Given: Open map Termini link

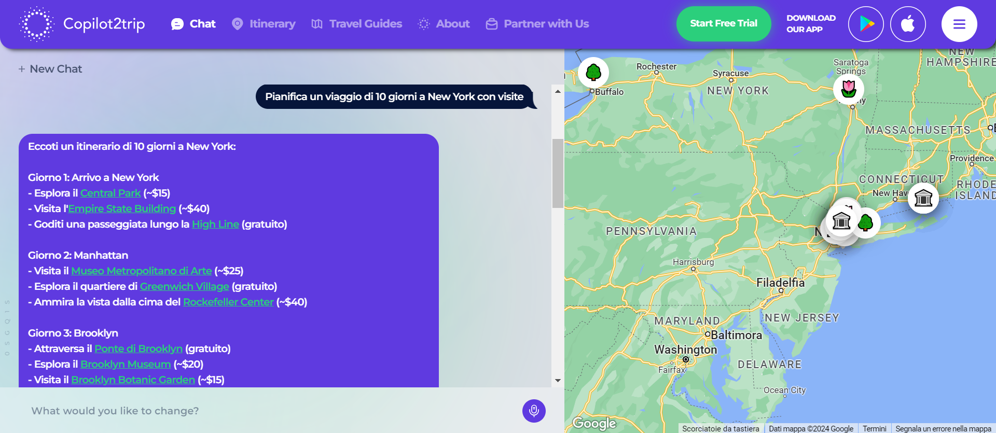Looking at the screenshot, I should pos(875,428).
